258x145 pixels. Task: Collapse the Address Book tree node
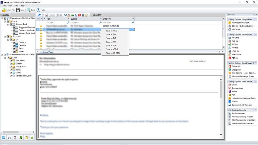(x=8, y=24)
